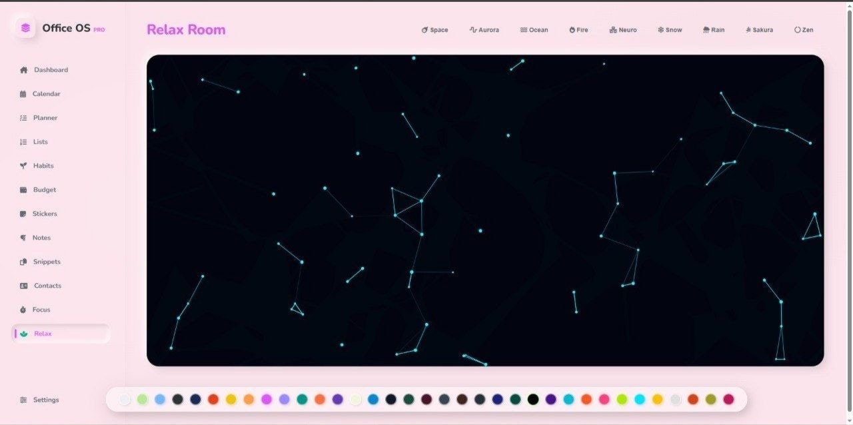Select the Sakura theme

coord(760,30)
